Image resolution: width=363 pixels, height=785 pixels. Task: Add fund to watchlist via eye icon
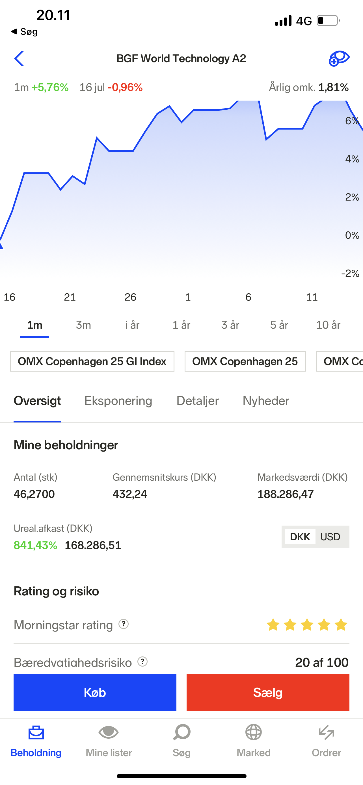click(339, 58)
